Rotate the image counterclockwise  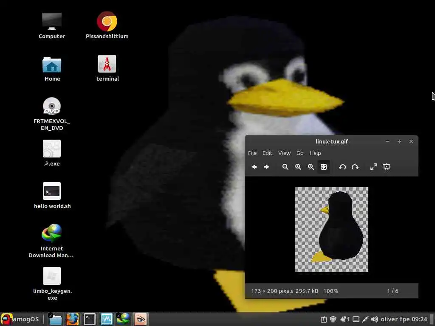[x=342, y=167]
